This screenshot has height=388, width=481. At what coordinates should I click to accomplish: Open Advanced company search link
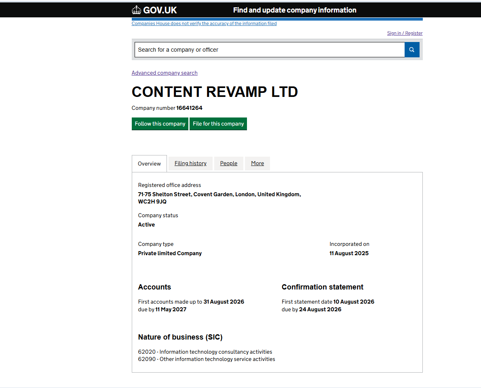(165, 73)
